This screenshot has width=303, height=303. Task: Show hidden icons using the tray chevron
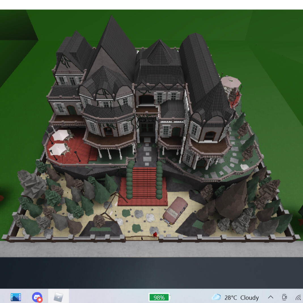(271, 297)
